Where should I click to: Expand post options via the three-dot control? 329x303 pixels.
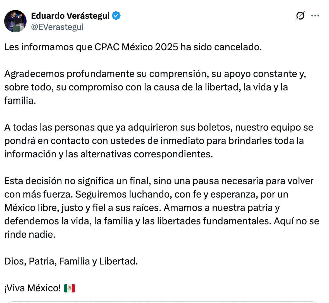pos(315,16)
